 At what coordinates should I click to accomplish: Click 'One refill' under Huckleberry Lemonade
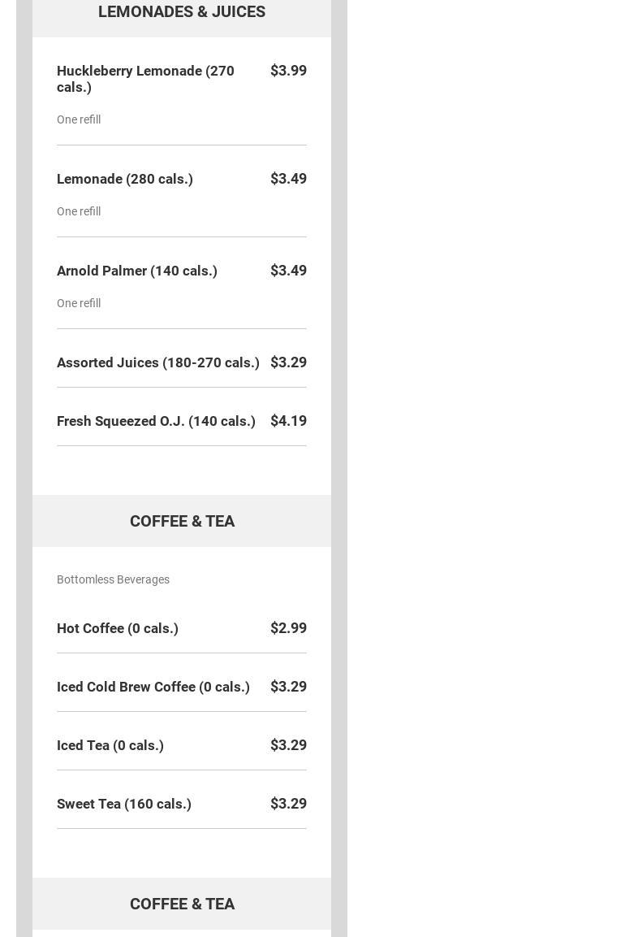pyautogui.click(x=79, y=119)
